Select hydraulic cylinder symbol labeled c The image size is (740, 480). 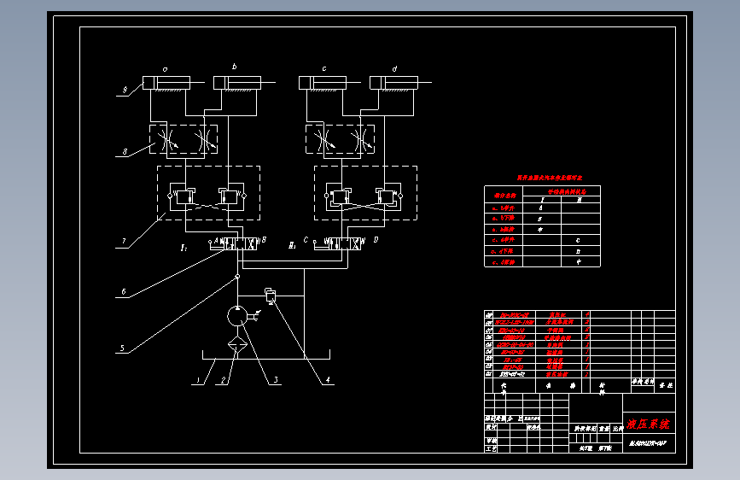[x=329, y=83]
